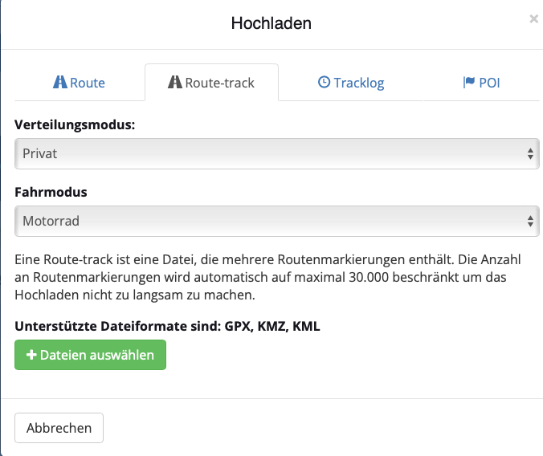543x456 pixels.
Task: Click the Abbrechen button
Action: 59,428
